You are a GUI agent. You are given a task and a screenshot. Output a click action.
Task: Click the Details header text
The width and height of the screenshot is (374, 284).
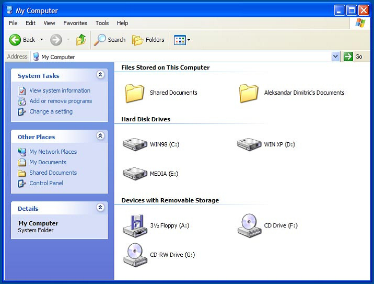(28, 209)
